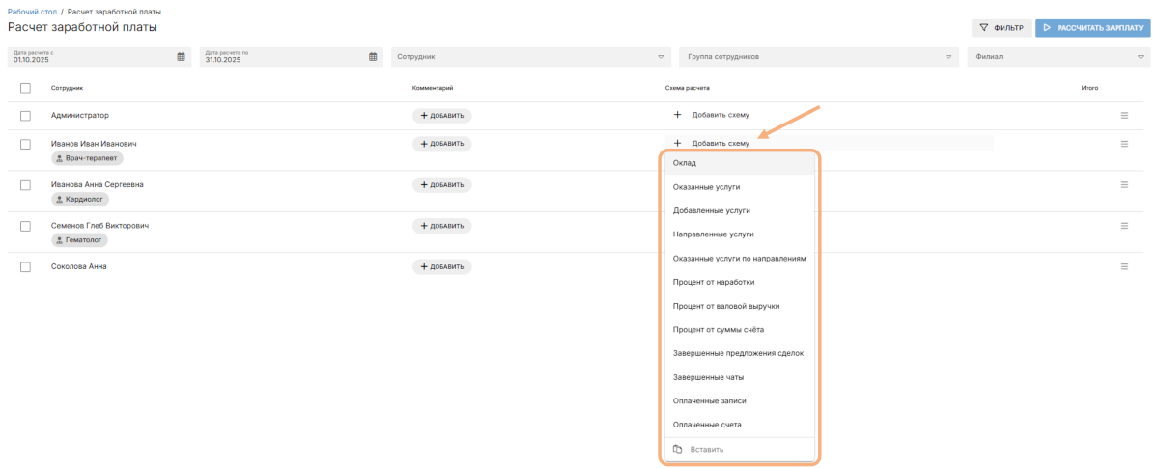This screenshot has height=468, width=1159.
Task: Click paste icon next to Вставить
Action: point(678,449)
